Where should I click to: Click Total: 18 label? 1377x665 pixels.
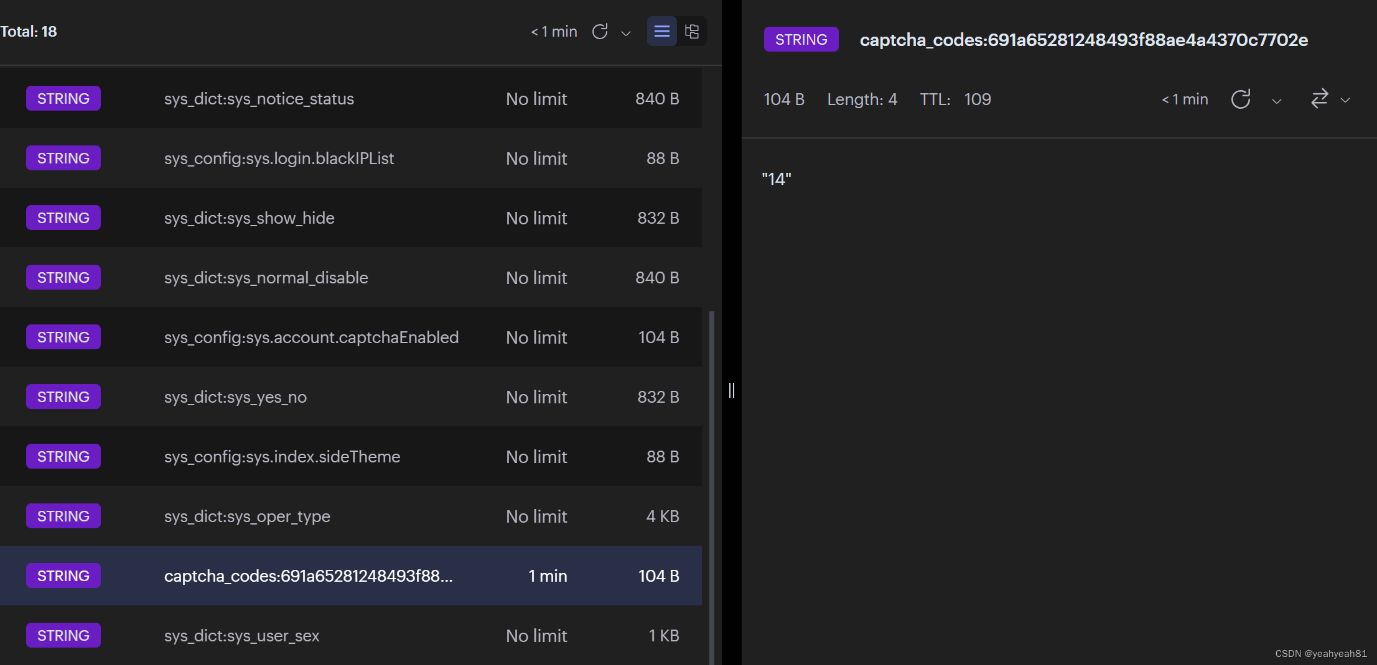tap(29, 31)
